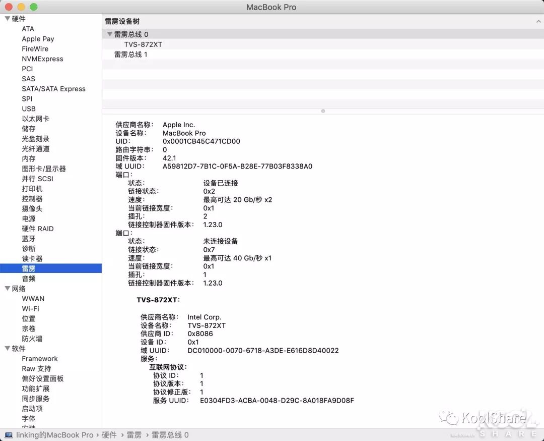Click the speed value 最高可达 20 Gb/秒 x2
The height and width of the screenshot is (441, 544).
tap(238, 200)
